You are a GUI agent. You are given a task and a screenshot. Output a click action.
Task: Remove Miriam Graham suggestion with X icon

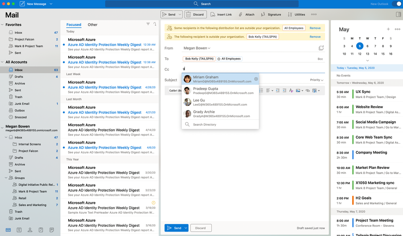[256, 79]
